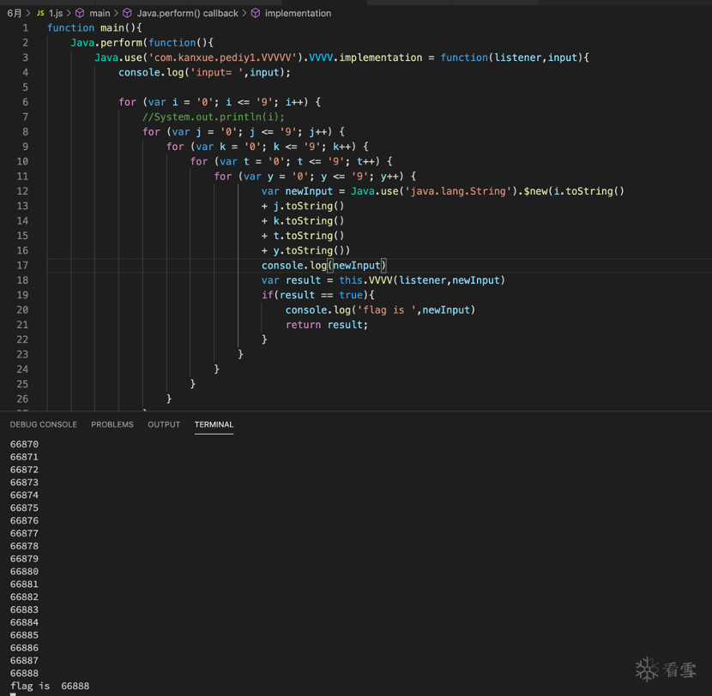Image resolution: width=712 pixels, height=696 pixels.
Task: Select the Java.perform() callback breadcrumb
Action: pos(187,14)
